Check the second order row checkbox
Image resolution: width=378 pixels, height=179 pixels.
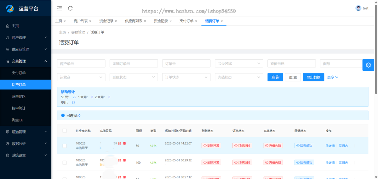pos(65,163)
